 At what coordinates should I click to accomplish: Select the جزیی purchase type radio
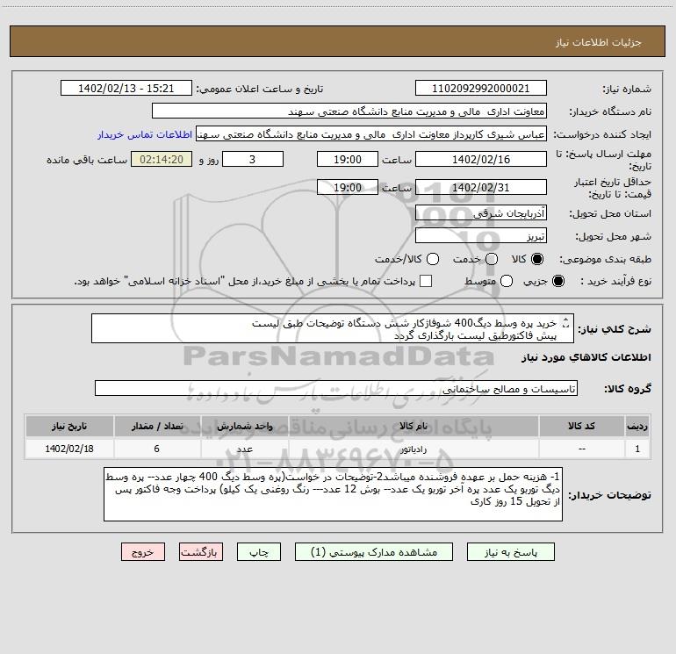point(558,281)
